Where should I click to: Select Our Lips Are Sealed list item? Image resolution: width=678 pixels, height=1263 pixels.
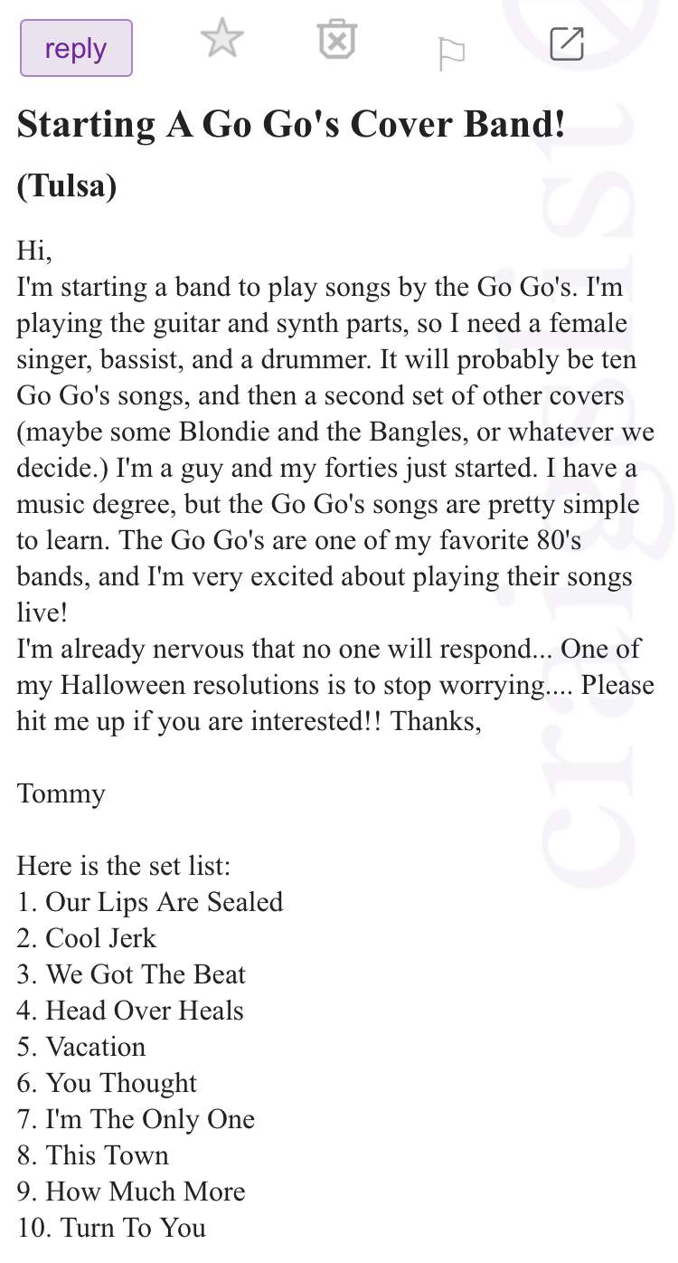point(150,902)
